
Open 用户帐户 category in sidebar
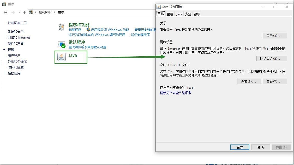[14, 56]
